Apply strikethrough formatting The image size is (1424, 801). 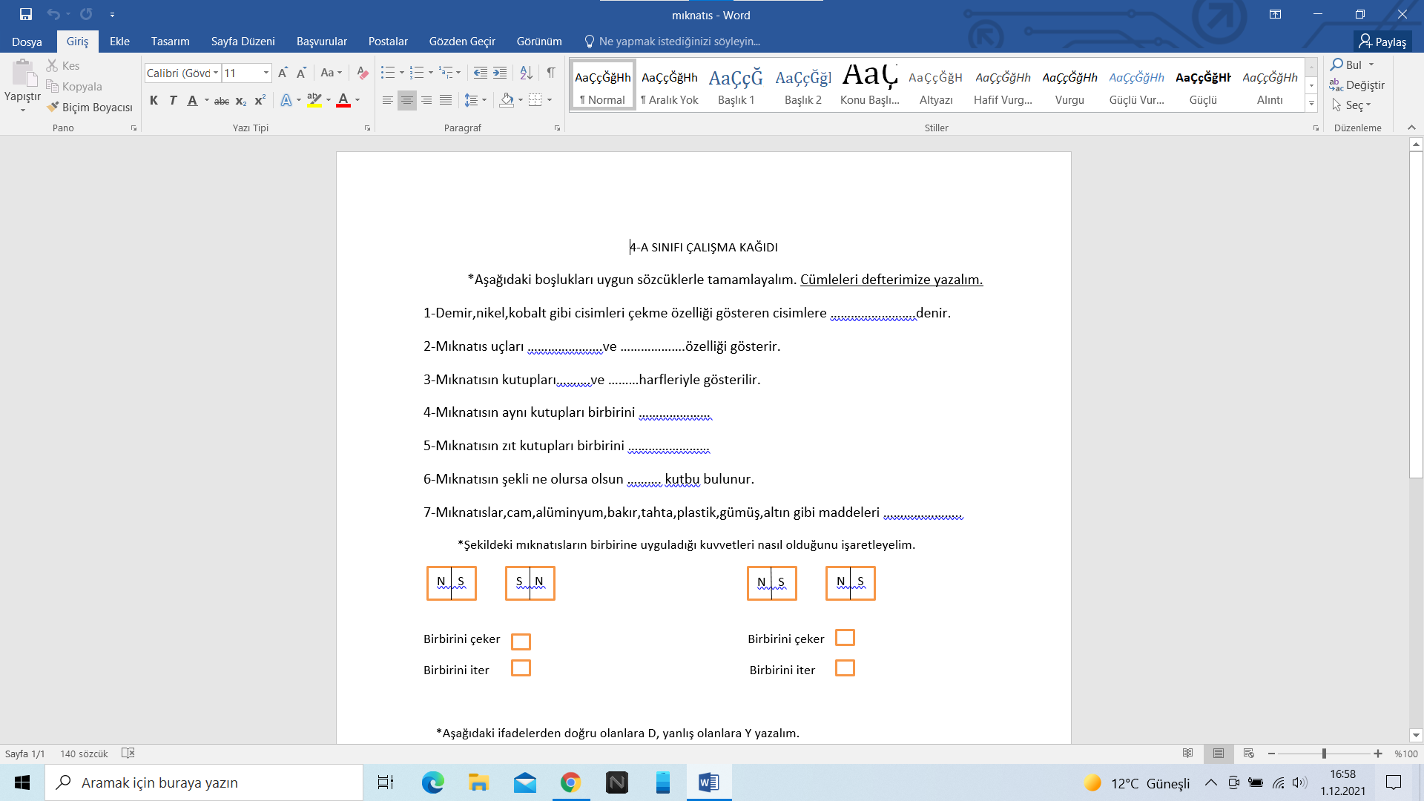221,101
